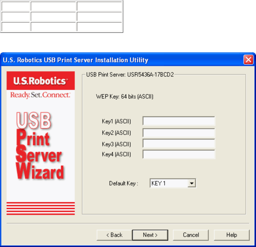Screen dimensions: 256x247
Task: Click the U.S.Robotics logo banner
Action: (41, 80)
